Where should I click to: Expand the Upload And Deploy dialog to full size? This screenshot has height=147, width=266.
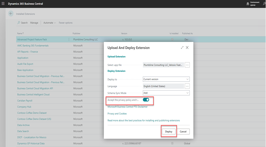(x=182, y=48)
